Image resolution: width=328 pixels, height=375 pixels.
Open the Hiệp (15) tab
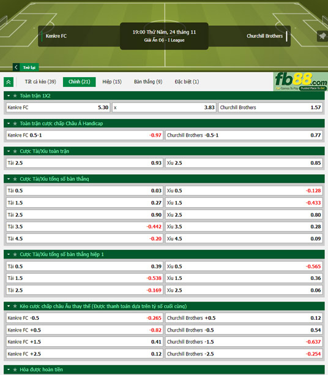coord(112,81)
